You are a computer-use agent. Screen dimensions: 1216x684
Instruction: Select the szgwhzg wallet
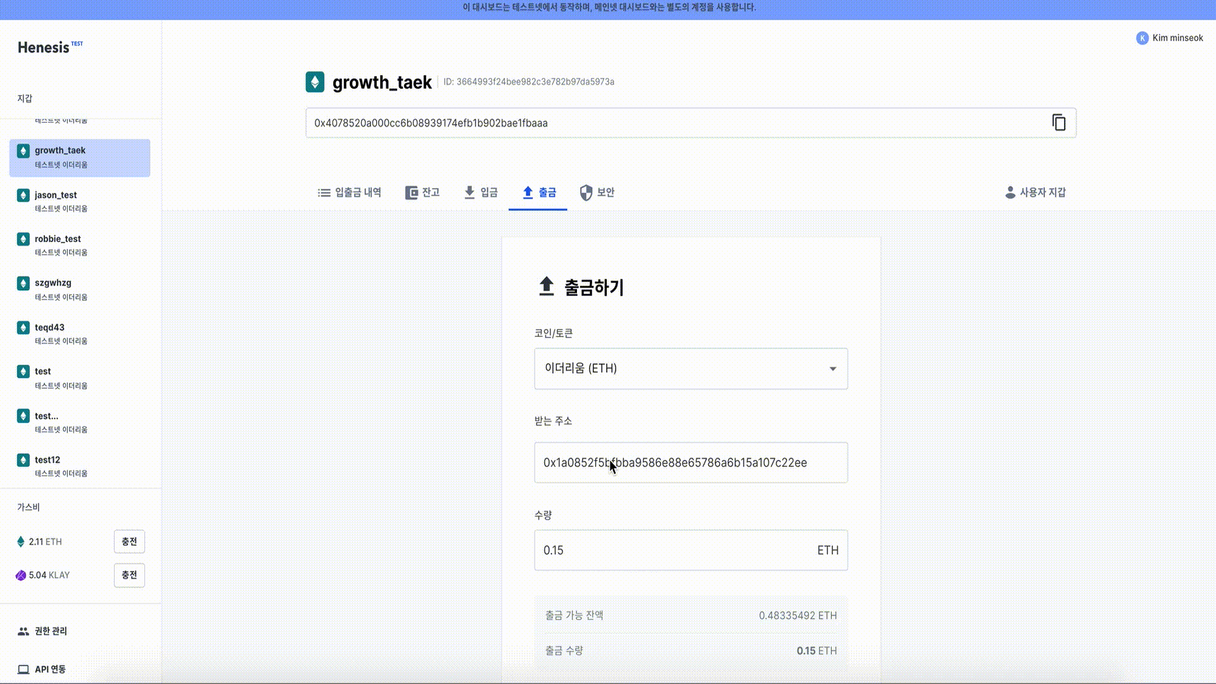[x=80, y=289]
